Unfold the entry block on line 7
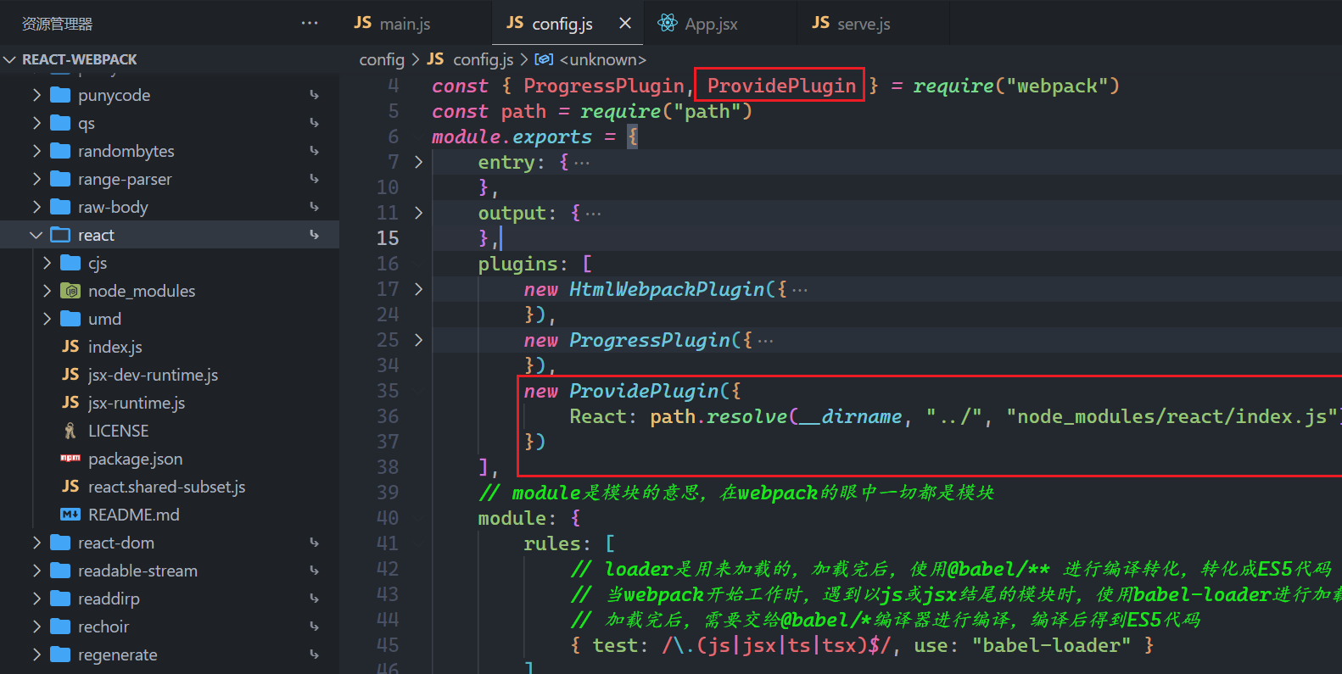Image resolution: width=1342 pixels, height=674 pixels. pos(418,162)
